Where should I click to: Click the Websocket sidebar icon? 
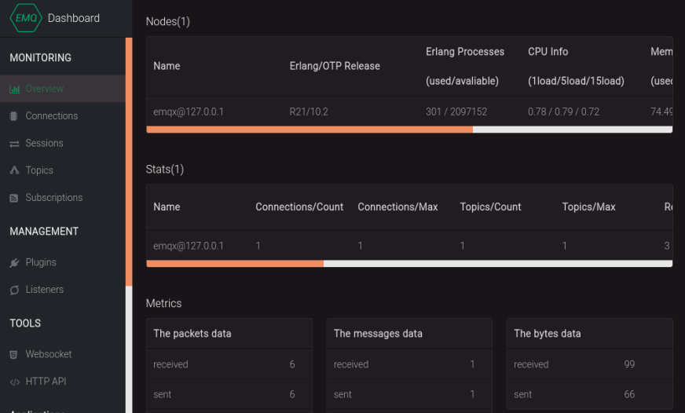(x=14, y=354)
